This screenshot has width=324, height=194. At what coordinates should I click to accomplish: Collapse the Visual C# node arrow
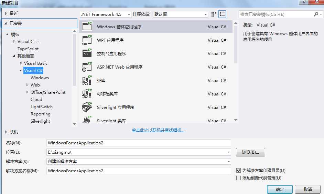click(x=20, y=70)
